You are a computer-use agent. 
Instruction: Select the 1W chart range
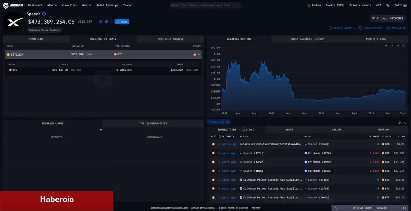pyautogui.click(x=386, y=45)
